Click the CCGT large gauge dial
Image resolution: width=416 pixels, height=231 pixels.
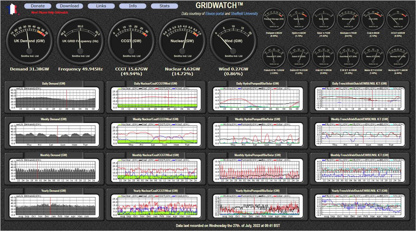pyautogui.click(x=131, y=41)
